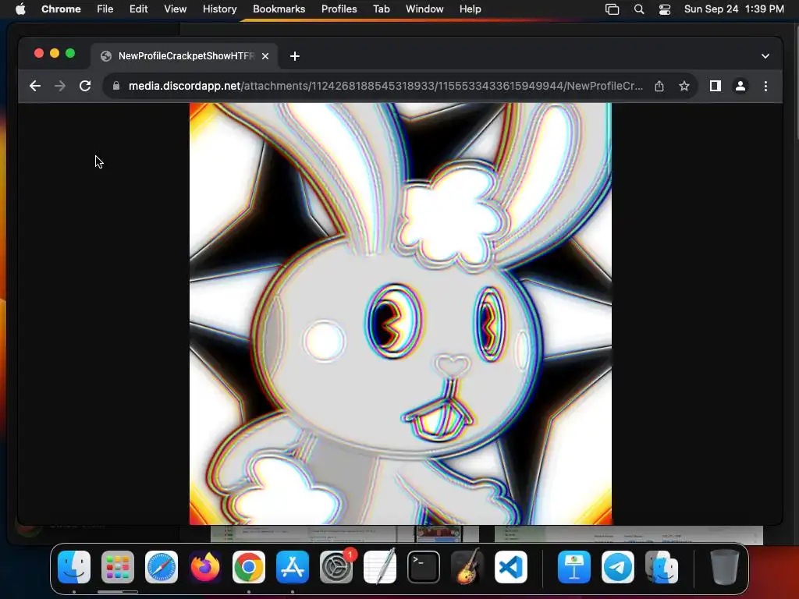This screenshot has width=799, height=599.
Task: Open a new tab with plus button
Action: click(294, 56)
